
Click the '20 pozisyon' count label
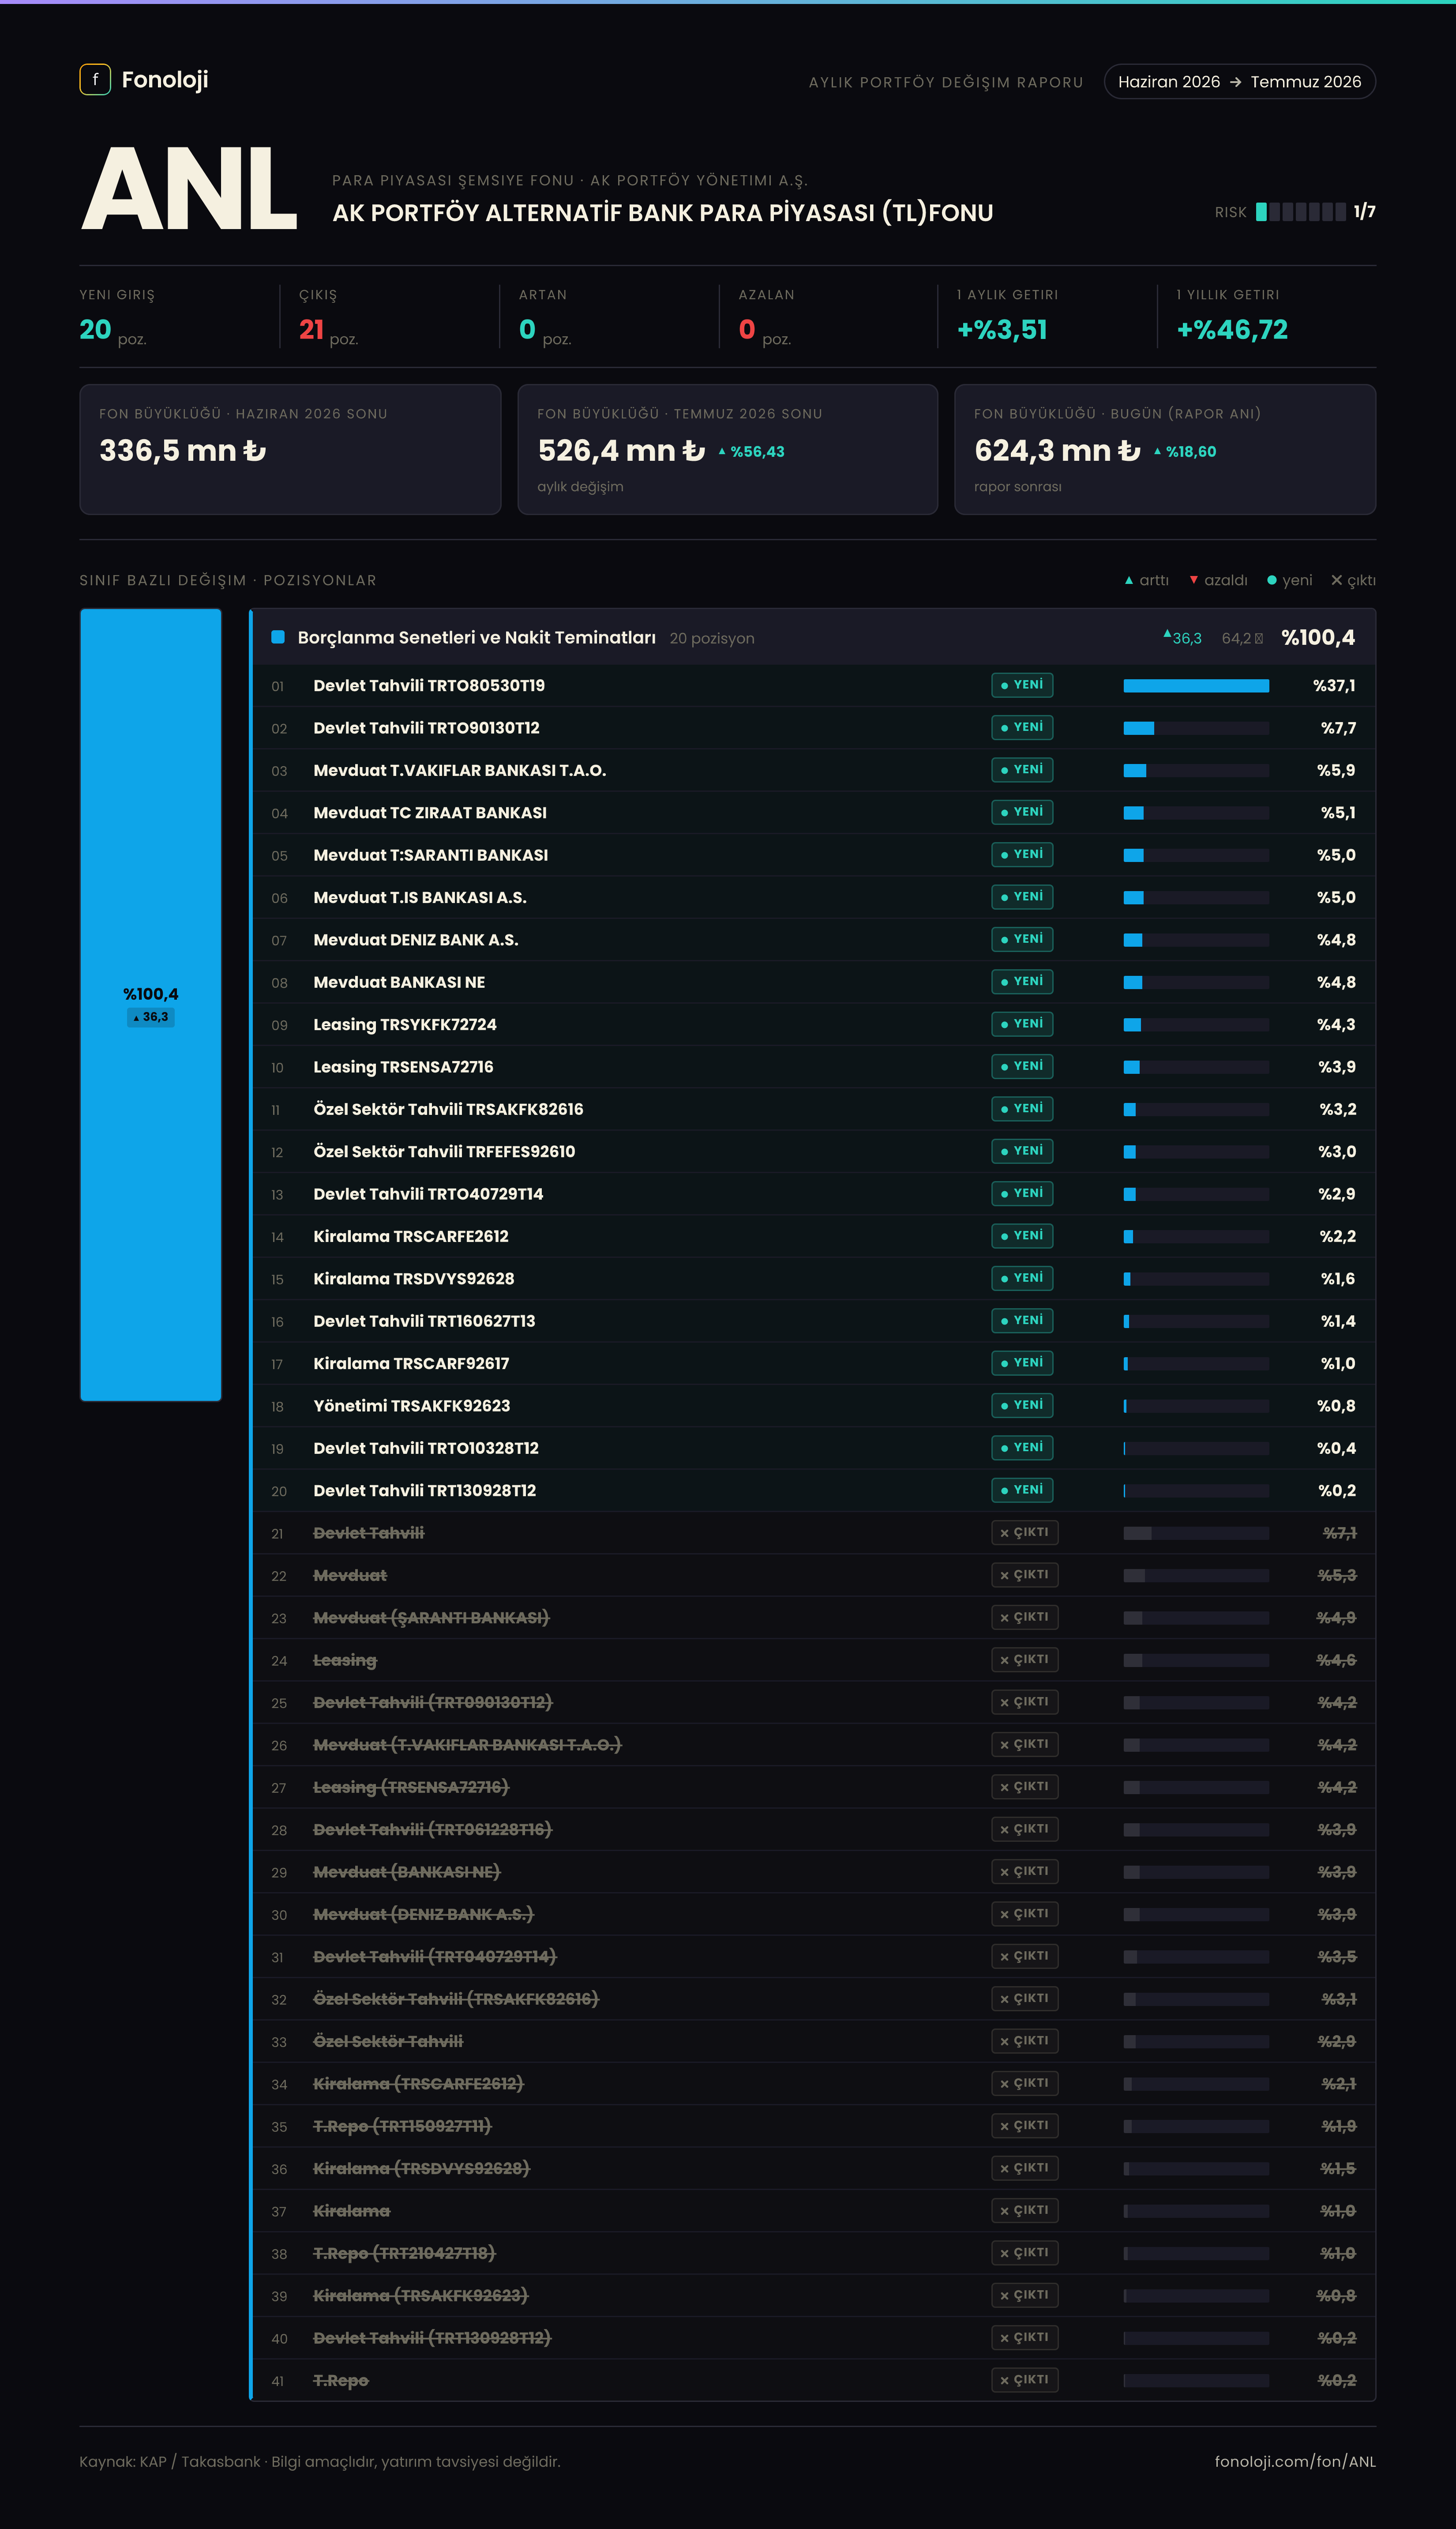click(712, 638)
